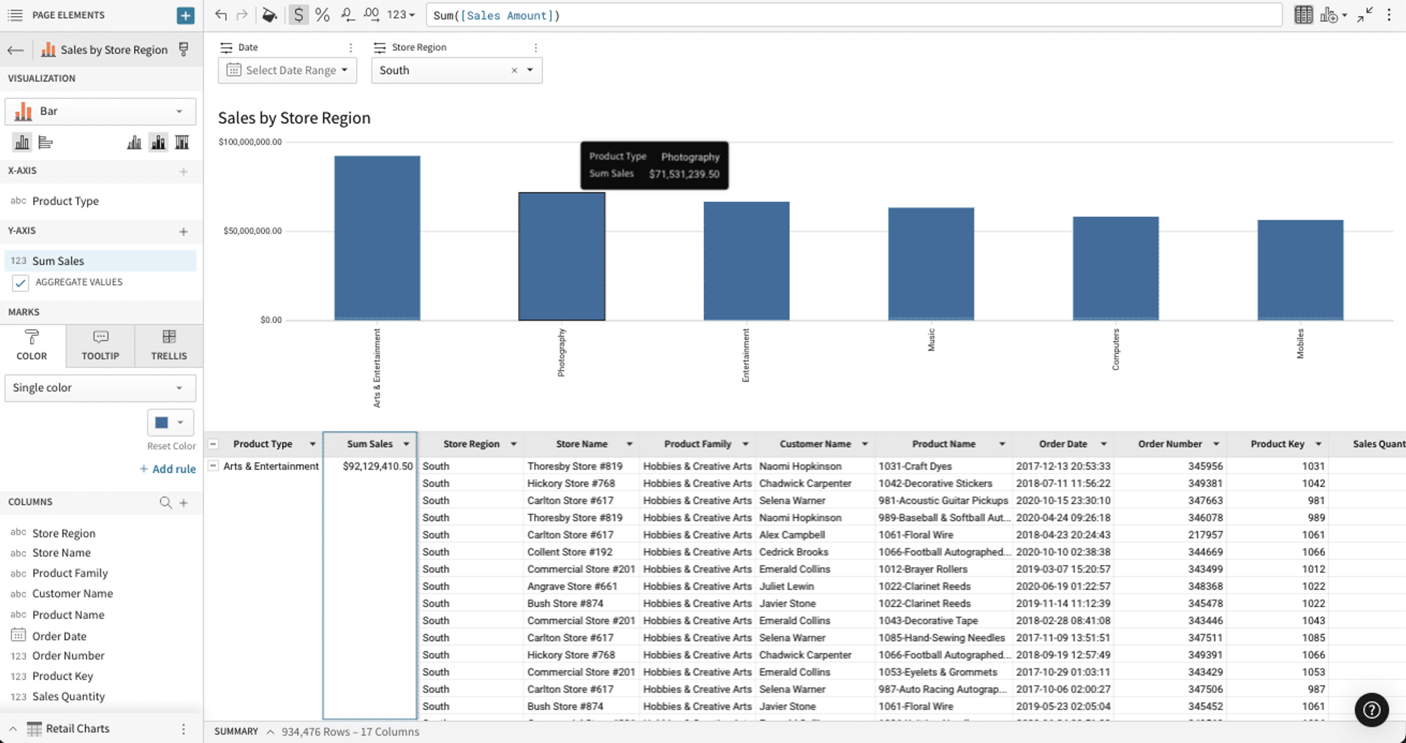This screenshot has height=743, width=1406.
Task: Open Product Type column header dropdown
Action: click(x=312, y=444)
